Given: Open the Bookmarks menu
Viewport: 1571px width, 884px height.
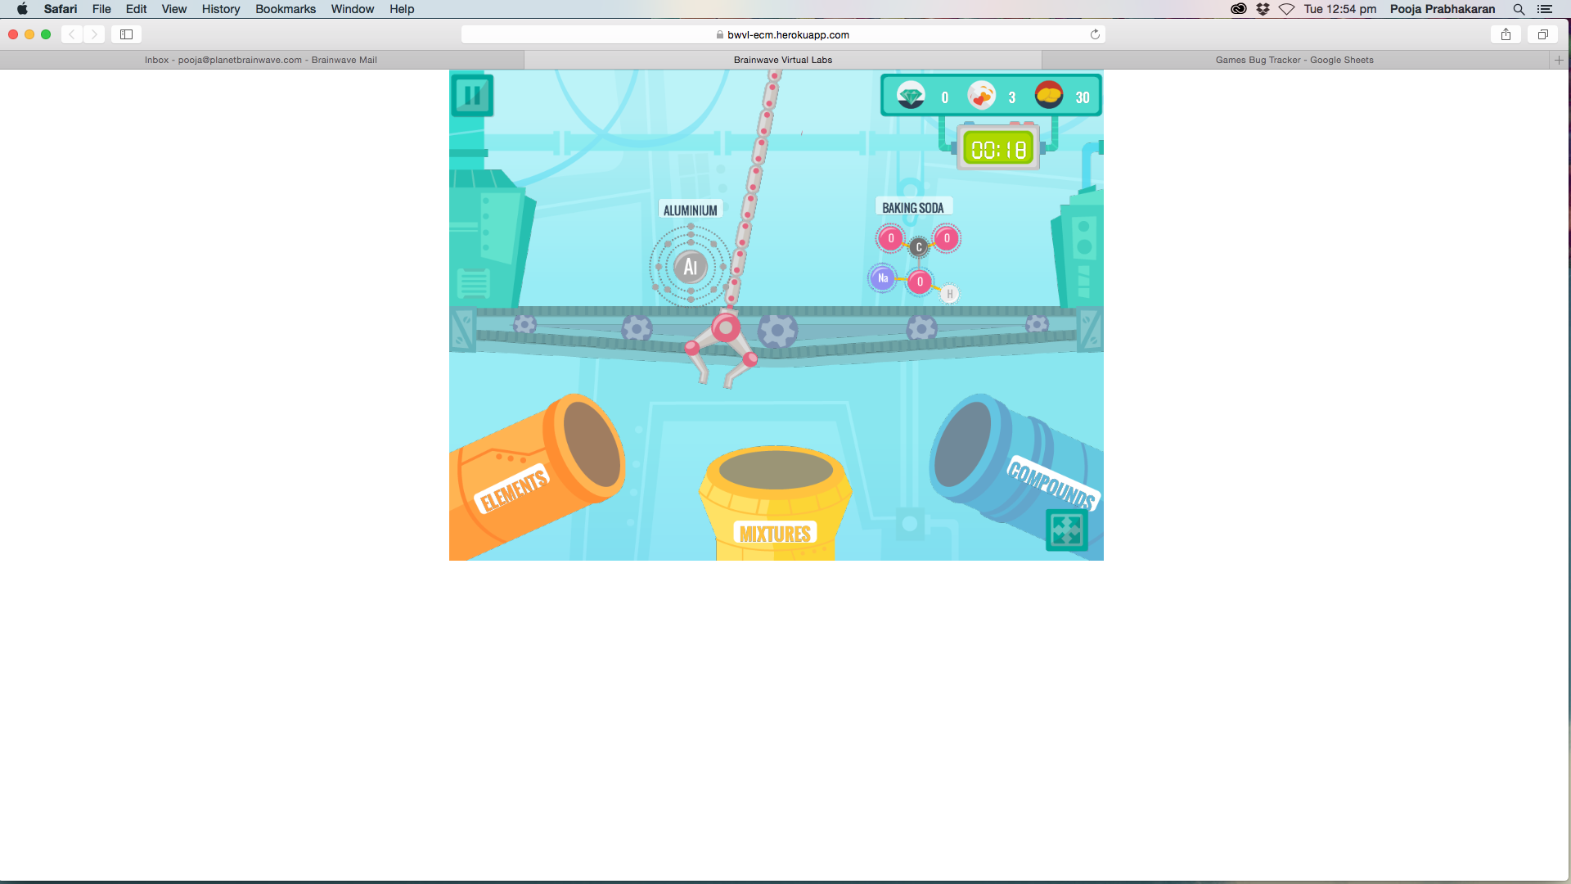Looking at the screenshot, I should coord(286,9).
